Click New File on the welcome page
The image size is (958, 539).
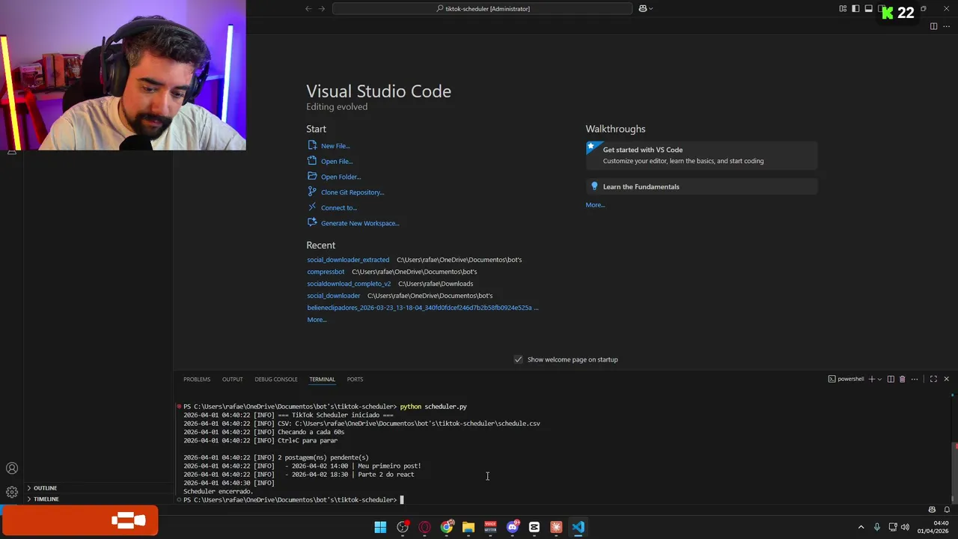point(335,146)
